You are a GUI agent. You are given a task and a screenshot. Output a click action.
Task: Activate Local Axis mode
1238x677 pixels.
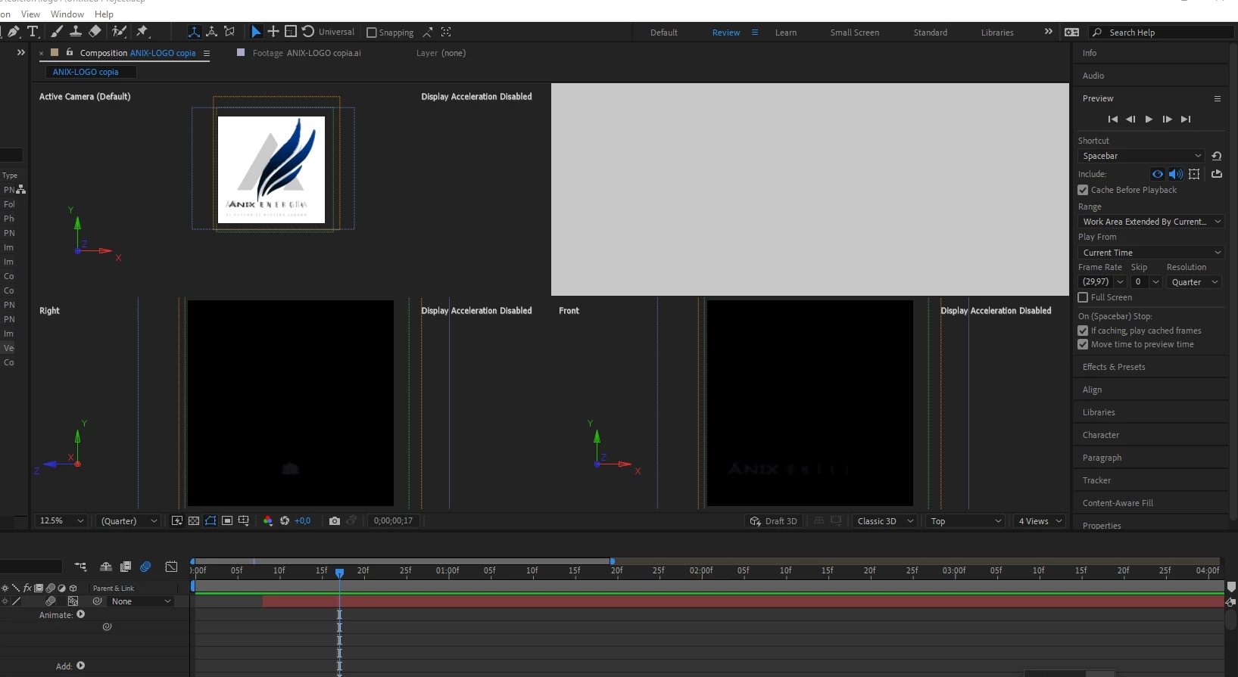click(x=195, y=32)
